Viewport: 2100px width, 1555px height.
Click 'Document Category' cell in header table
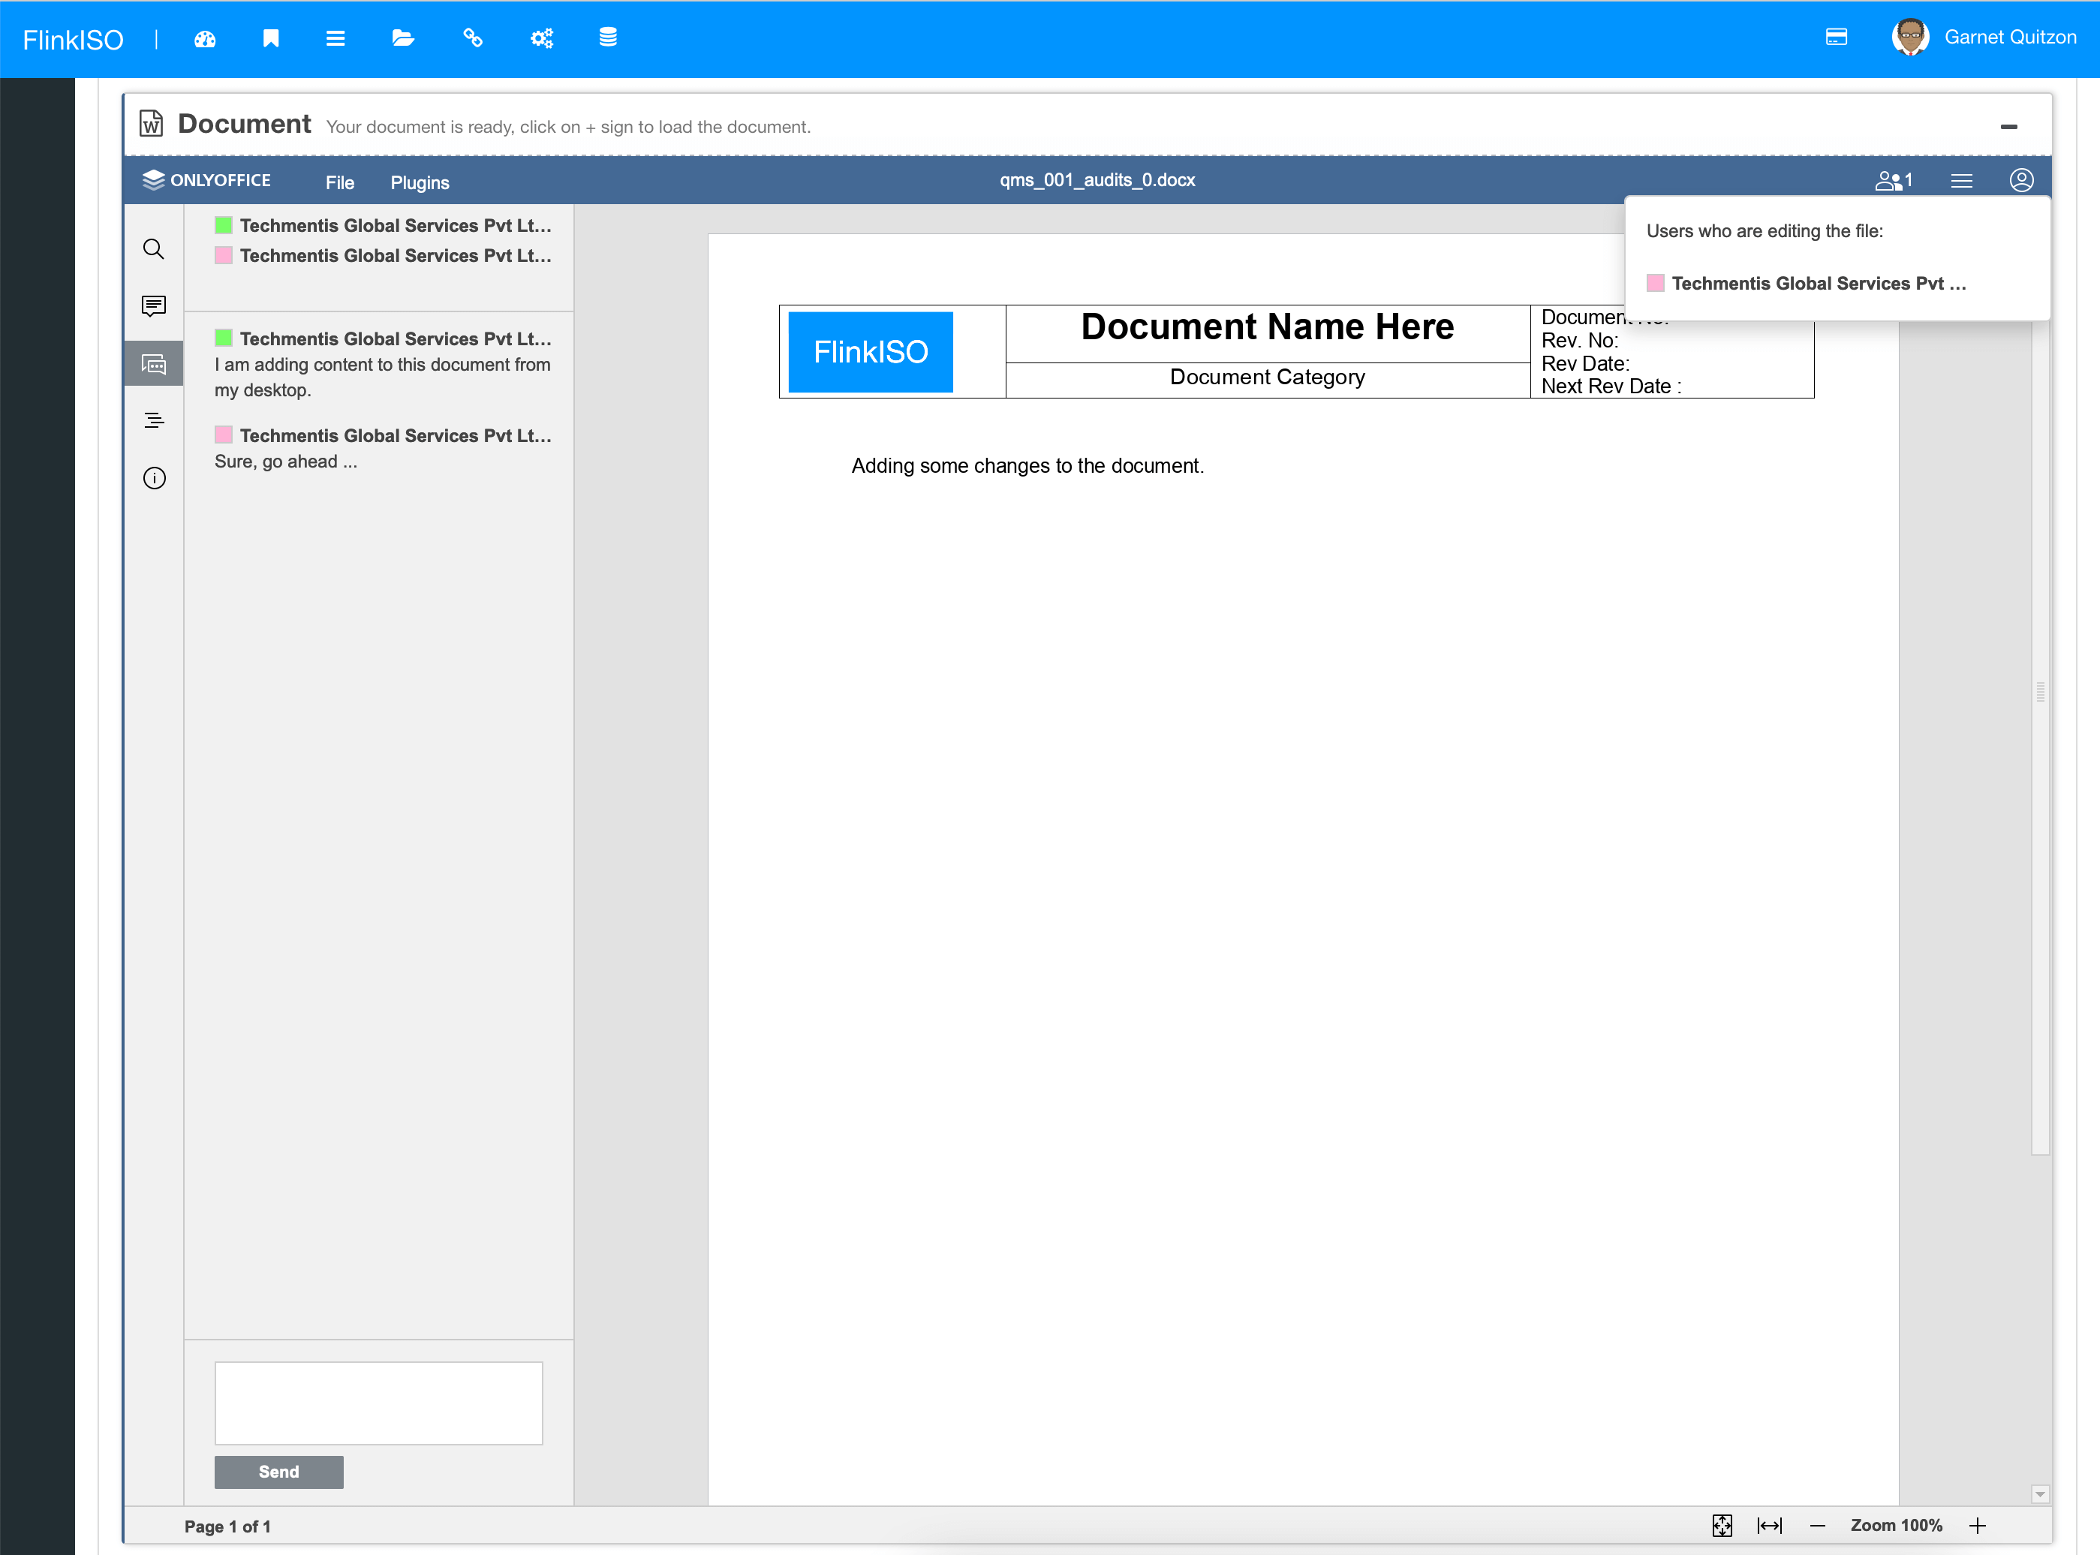[1267, 377]
